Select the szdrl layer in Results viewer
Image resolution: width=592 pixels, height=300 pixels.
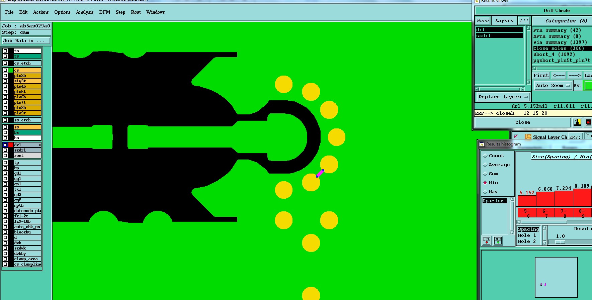[x=499, y=36]
